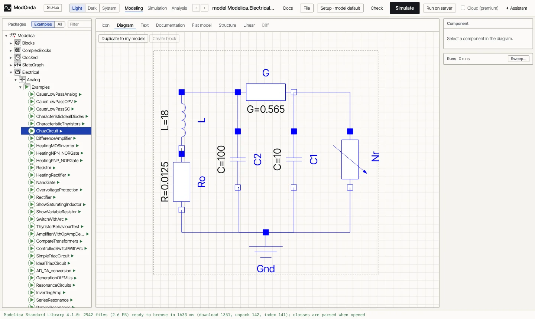Click the ModOnda logo icon

click(7, 8)
